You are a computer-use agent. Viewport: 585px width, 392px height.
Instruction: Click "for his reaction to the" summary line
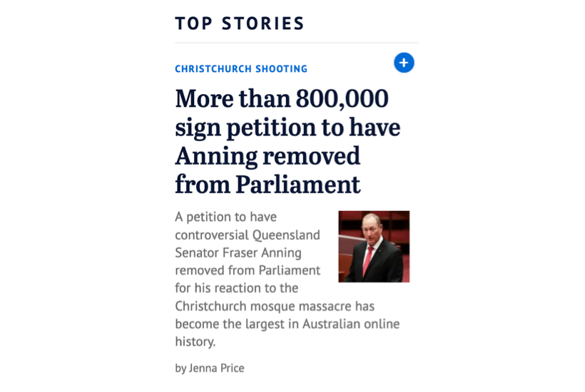coord(237,288)
